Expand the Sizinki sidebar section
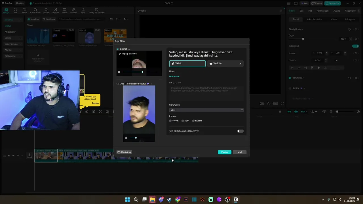363x204 pixels. click(x=13, y=38)
